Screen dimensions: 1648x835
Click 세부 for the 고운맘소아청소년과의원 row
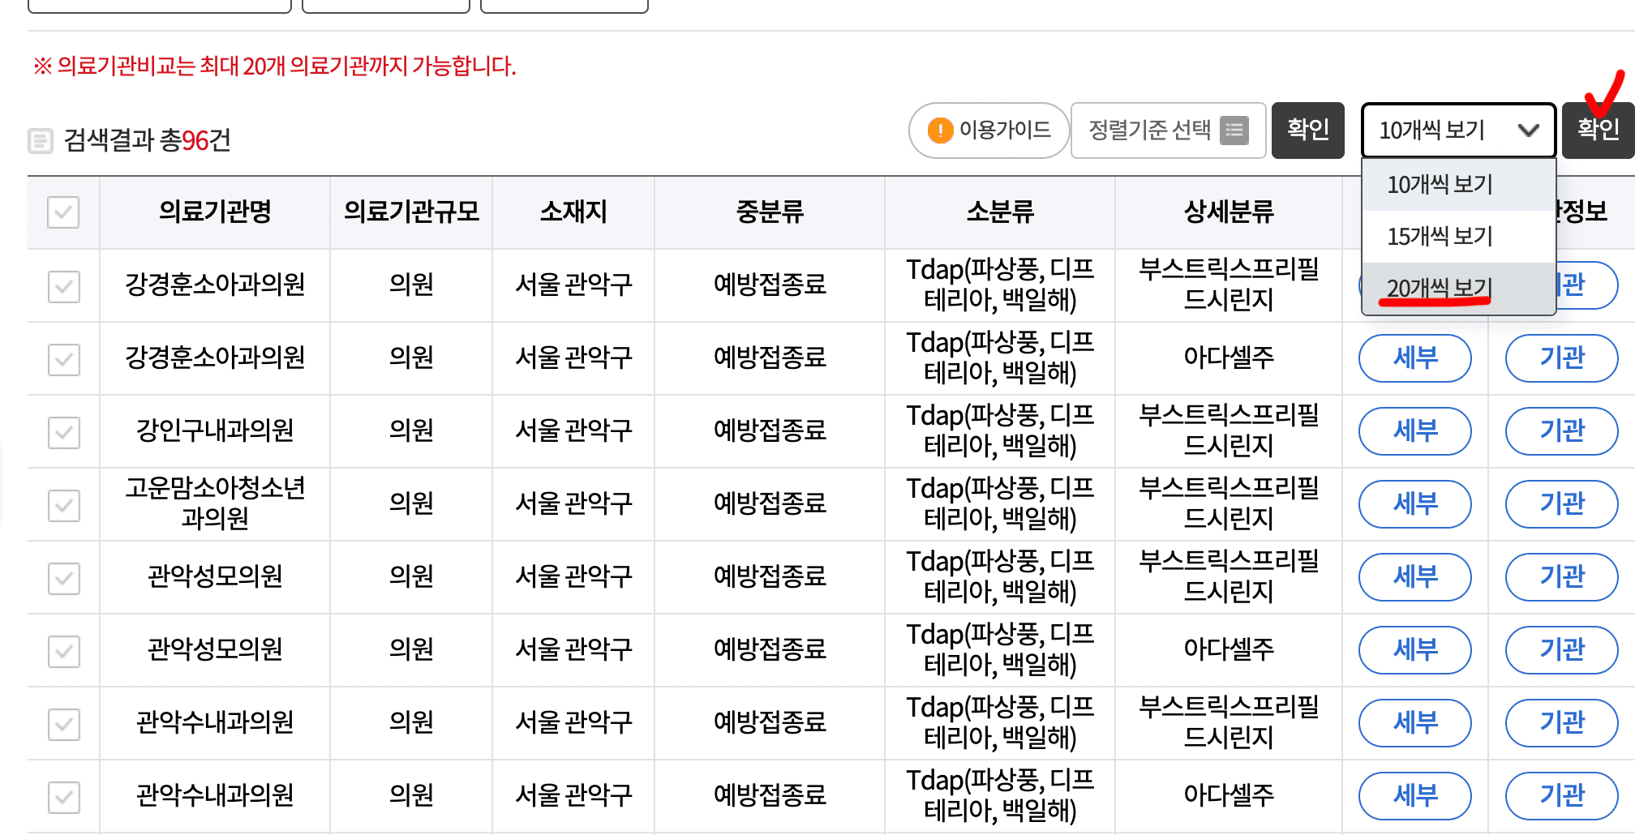(1414, 504)
